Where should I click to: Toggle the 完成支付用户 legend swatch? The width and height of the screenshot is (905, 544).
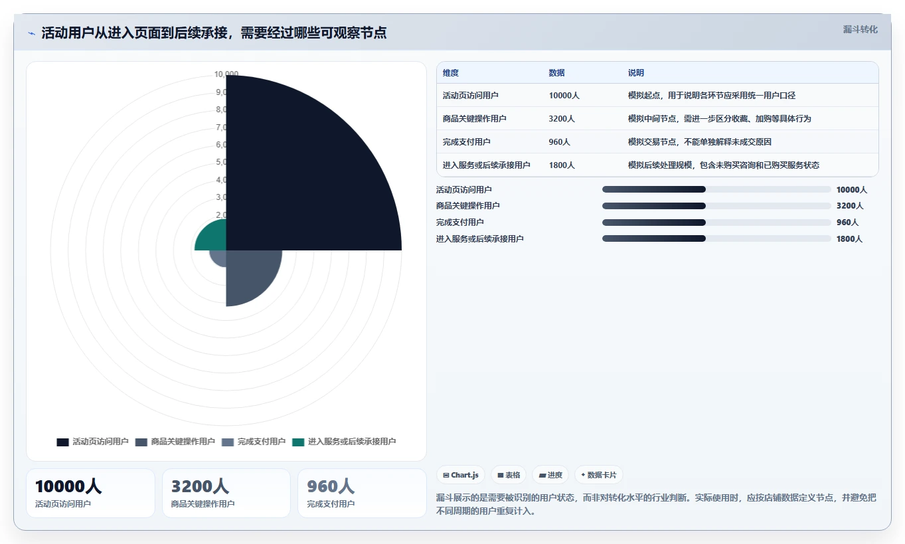[228, 442]
